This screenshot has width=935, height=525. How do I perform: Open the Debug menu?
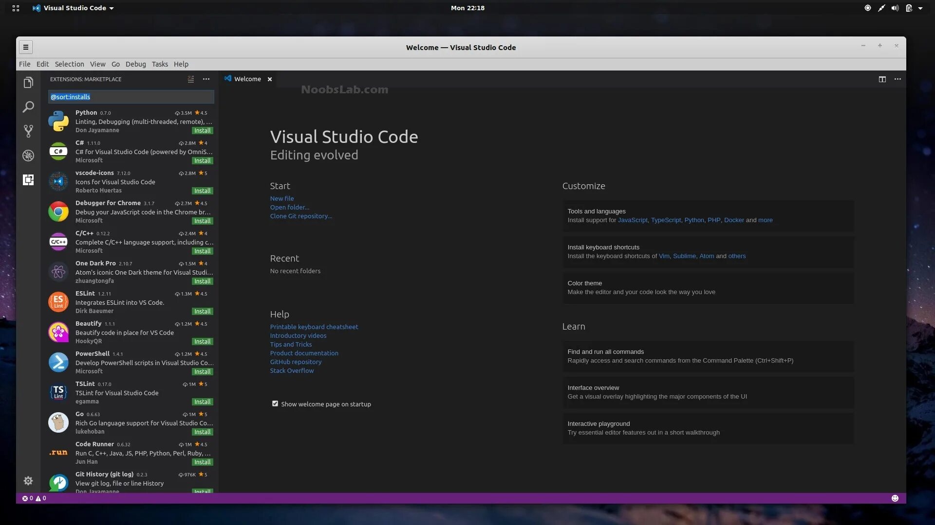pos(135,64)
